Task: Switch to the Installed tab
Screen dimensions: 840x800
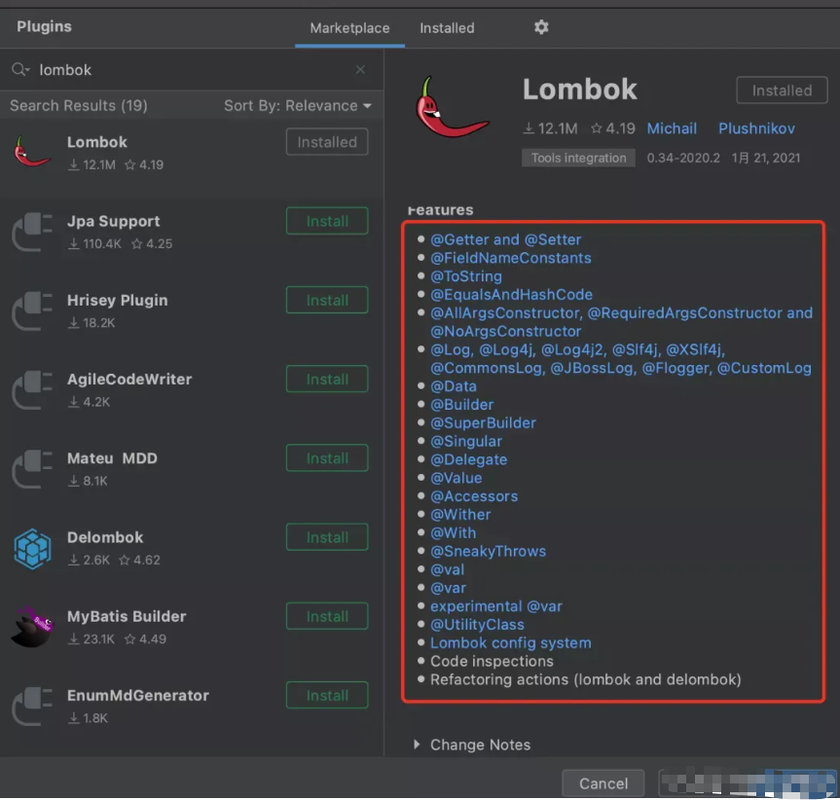Action: click(447, 28)
